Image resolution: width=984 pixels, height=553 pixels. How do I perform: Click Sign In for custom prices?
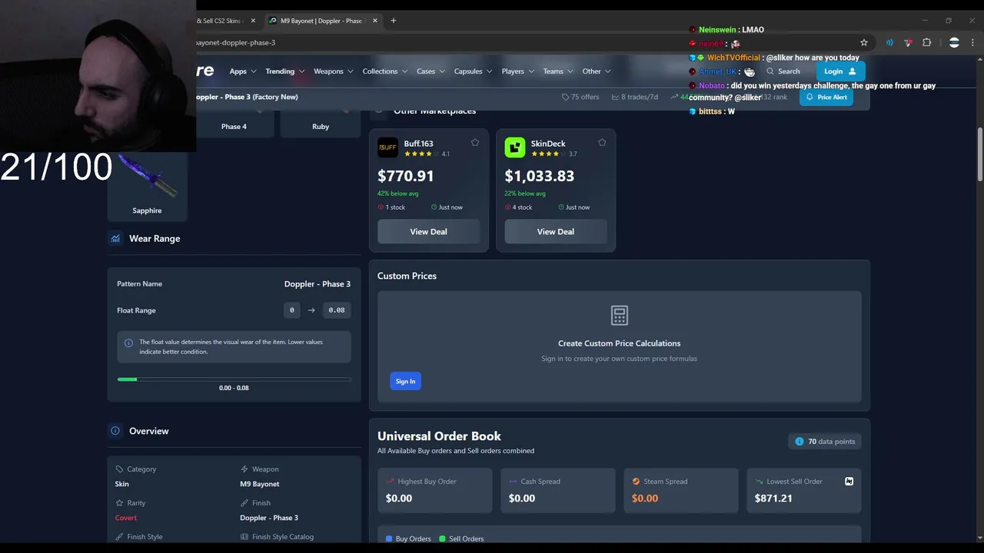(x=405, y=381)
